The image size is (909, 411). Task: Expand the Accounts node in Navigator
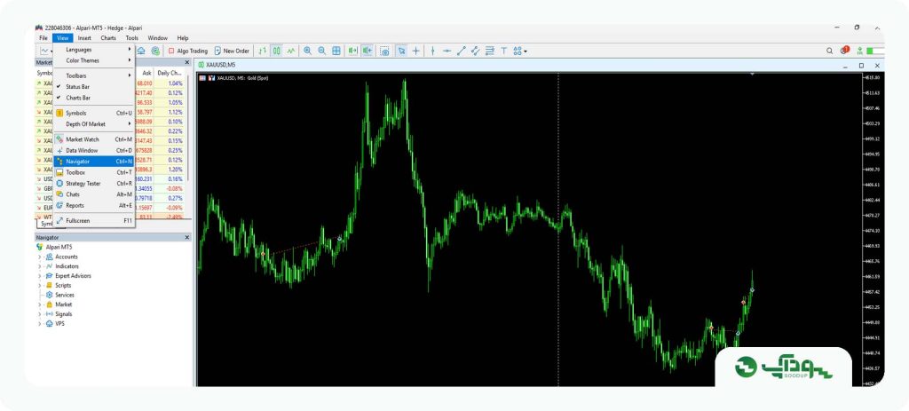pyautogui.click(x=39, y=257)
